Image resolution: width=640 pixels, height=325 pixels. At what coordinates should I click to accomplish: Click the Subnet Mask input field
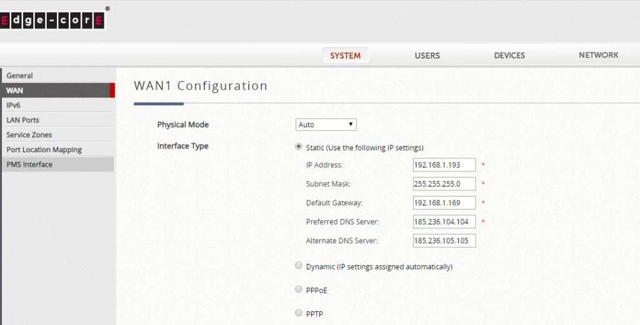(x=444, y=183)
